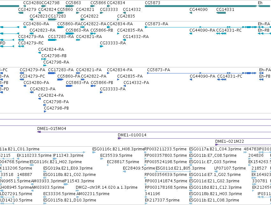Select EST EK217337.5prime
This screenshot has width=271, height=205.
click(x=162, y=200)
